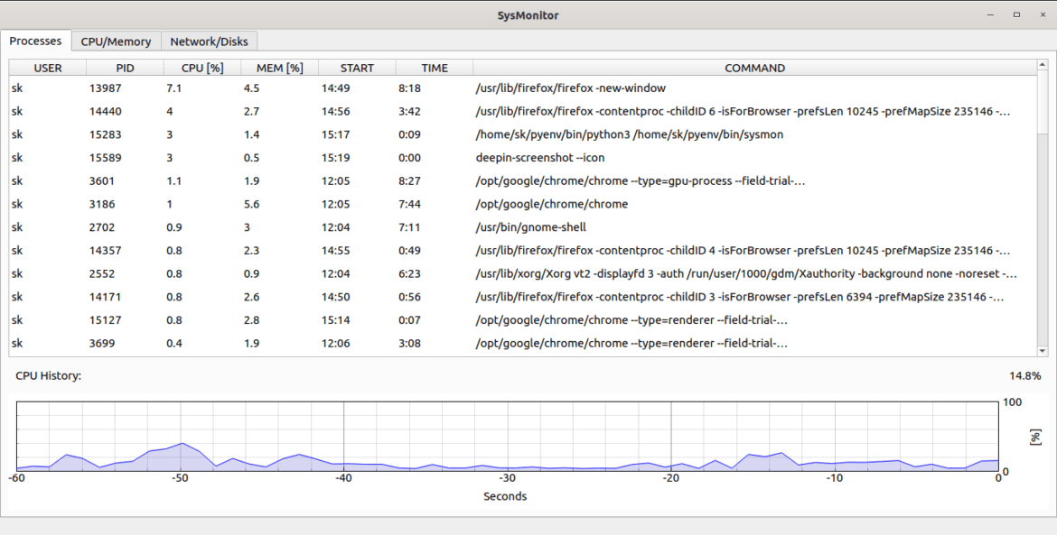This screenshot has height=535, width=1057.
Task: Select the Processes tab
Action: pyautogui.click(x=35, y=41)
